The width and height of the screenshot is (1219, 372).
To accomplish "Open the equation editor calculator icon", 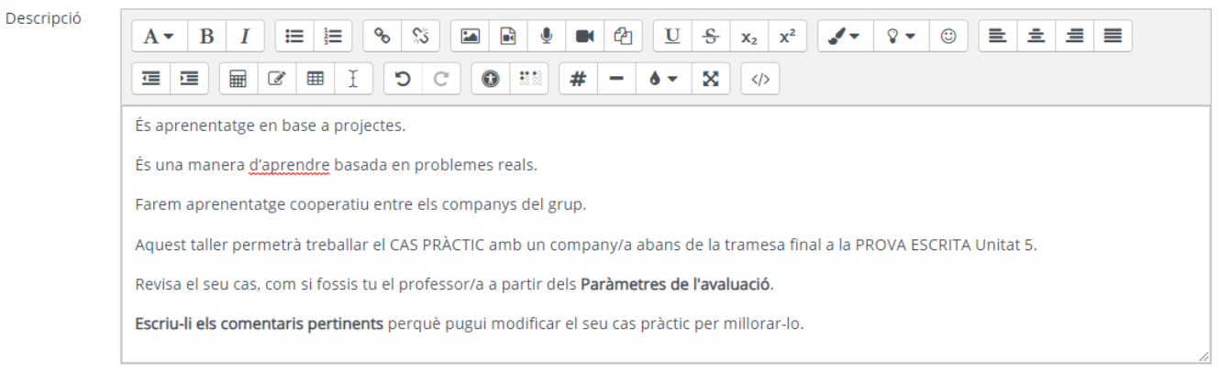I will coord(238,80).
